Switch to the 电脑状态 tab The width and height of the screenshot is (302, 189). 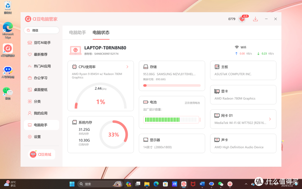[101, 32]
